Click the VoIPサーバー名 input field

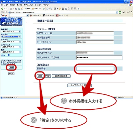95,33
